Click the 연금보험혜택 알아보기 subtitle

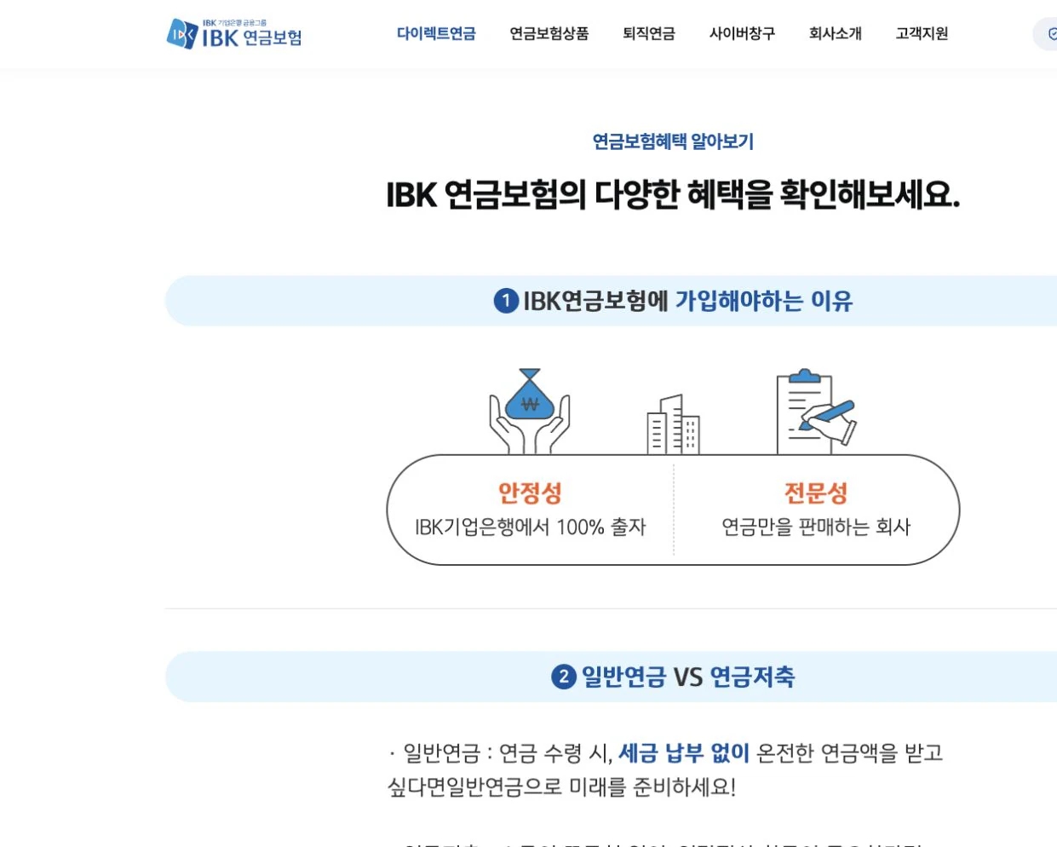(673, 141)
